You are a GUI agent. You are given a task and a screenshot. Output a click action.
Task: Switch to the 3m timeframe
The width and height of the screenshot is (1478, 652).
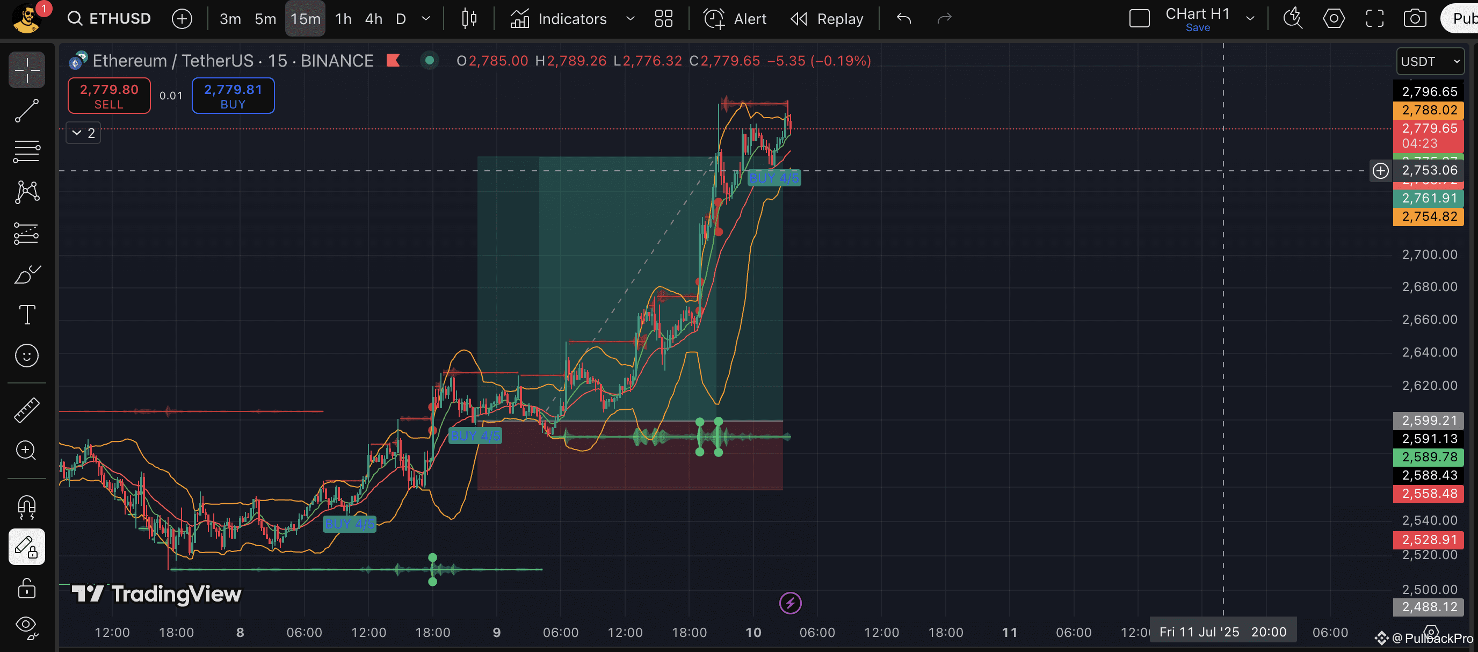tap(230, 19)
